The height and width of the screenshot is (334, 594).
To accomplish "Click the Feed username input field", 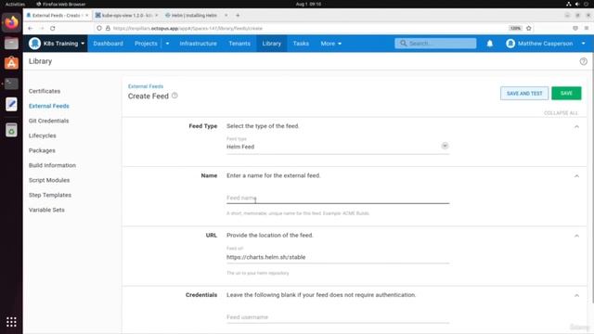I will 338,317.
